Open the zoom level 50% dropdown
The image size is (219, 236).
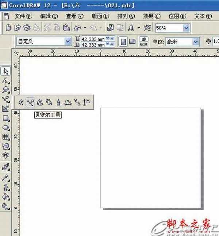point(187,28)
